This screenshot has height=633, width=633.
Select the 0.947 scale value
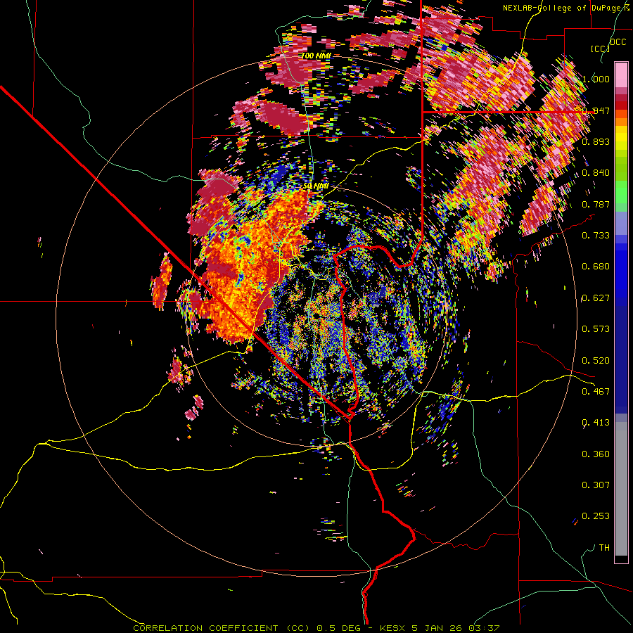tap(596, 110)
